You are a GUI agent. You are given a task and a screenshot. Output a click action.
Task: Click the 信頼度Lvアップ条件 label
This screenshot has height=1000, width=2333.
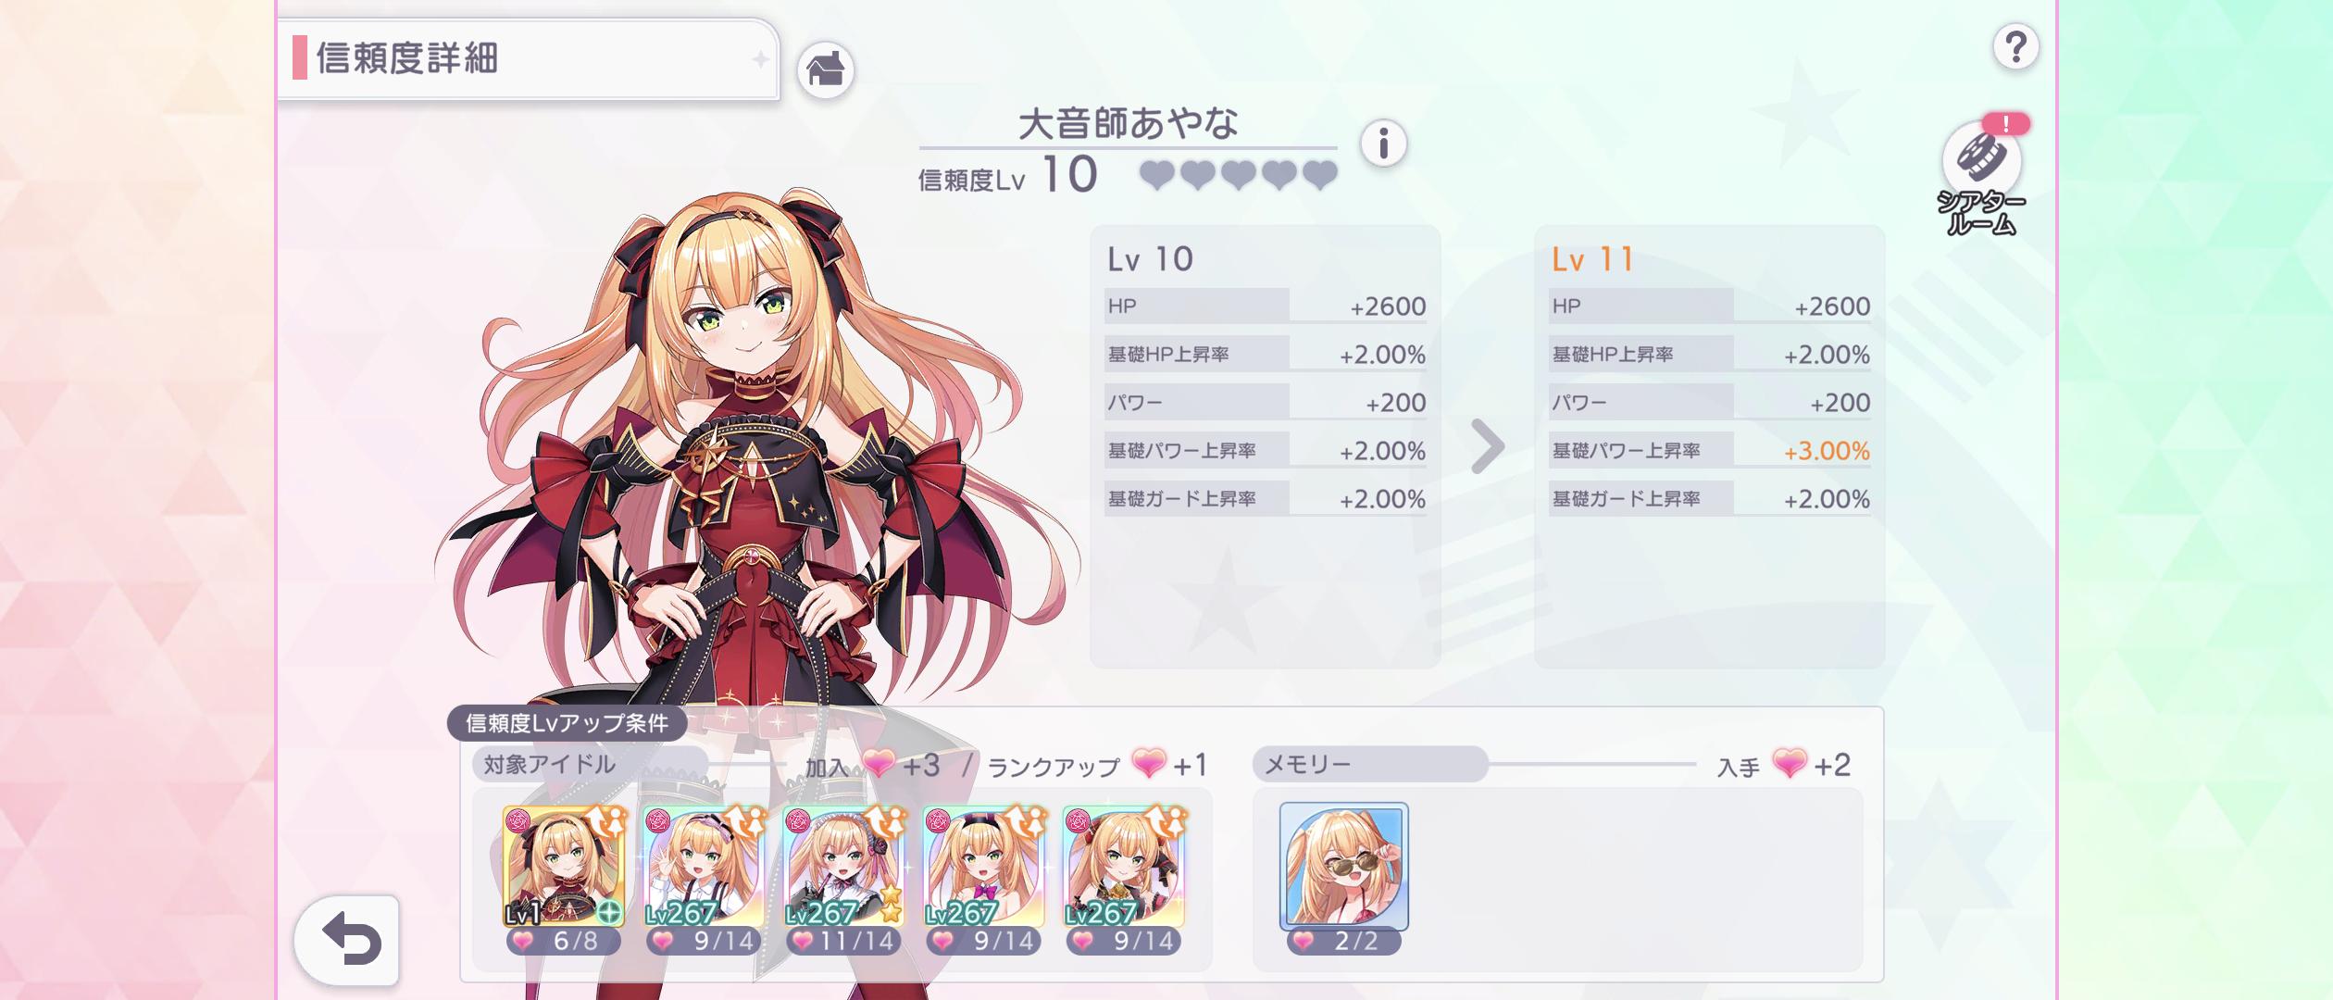[567, 723]
